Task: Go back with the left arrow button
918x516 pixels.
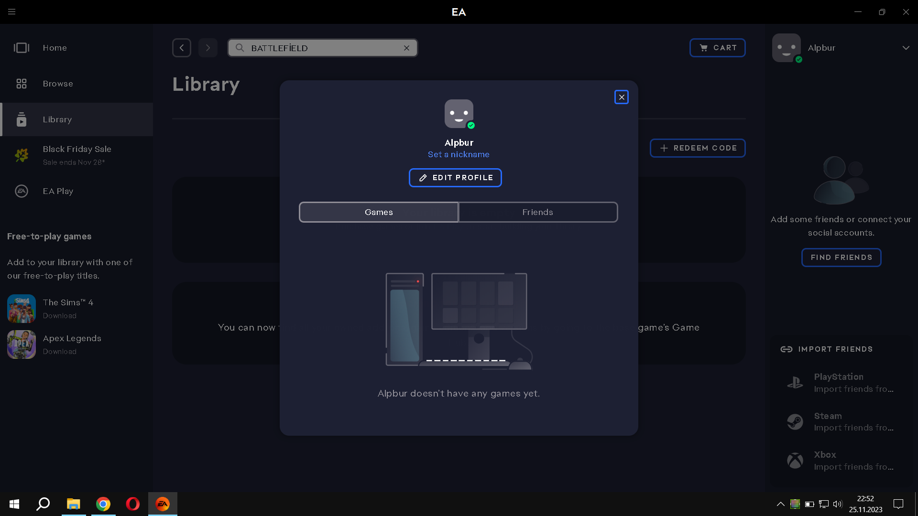Action: point(182,48)
